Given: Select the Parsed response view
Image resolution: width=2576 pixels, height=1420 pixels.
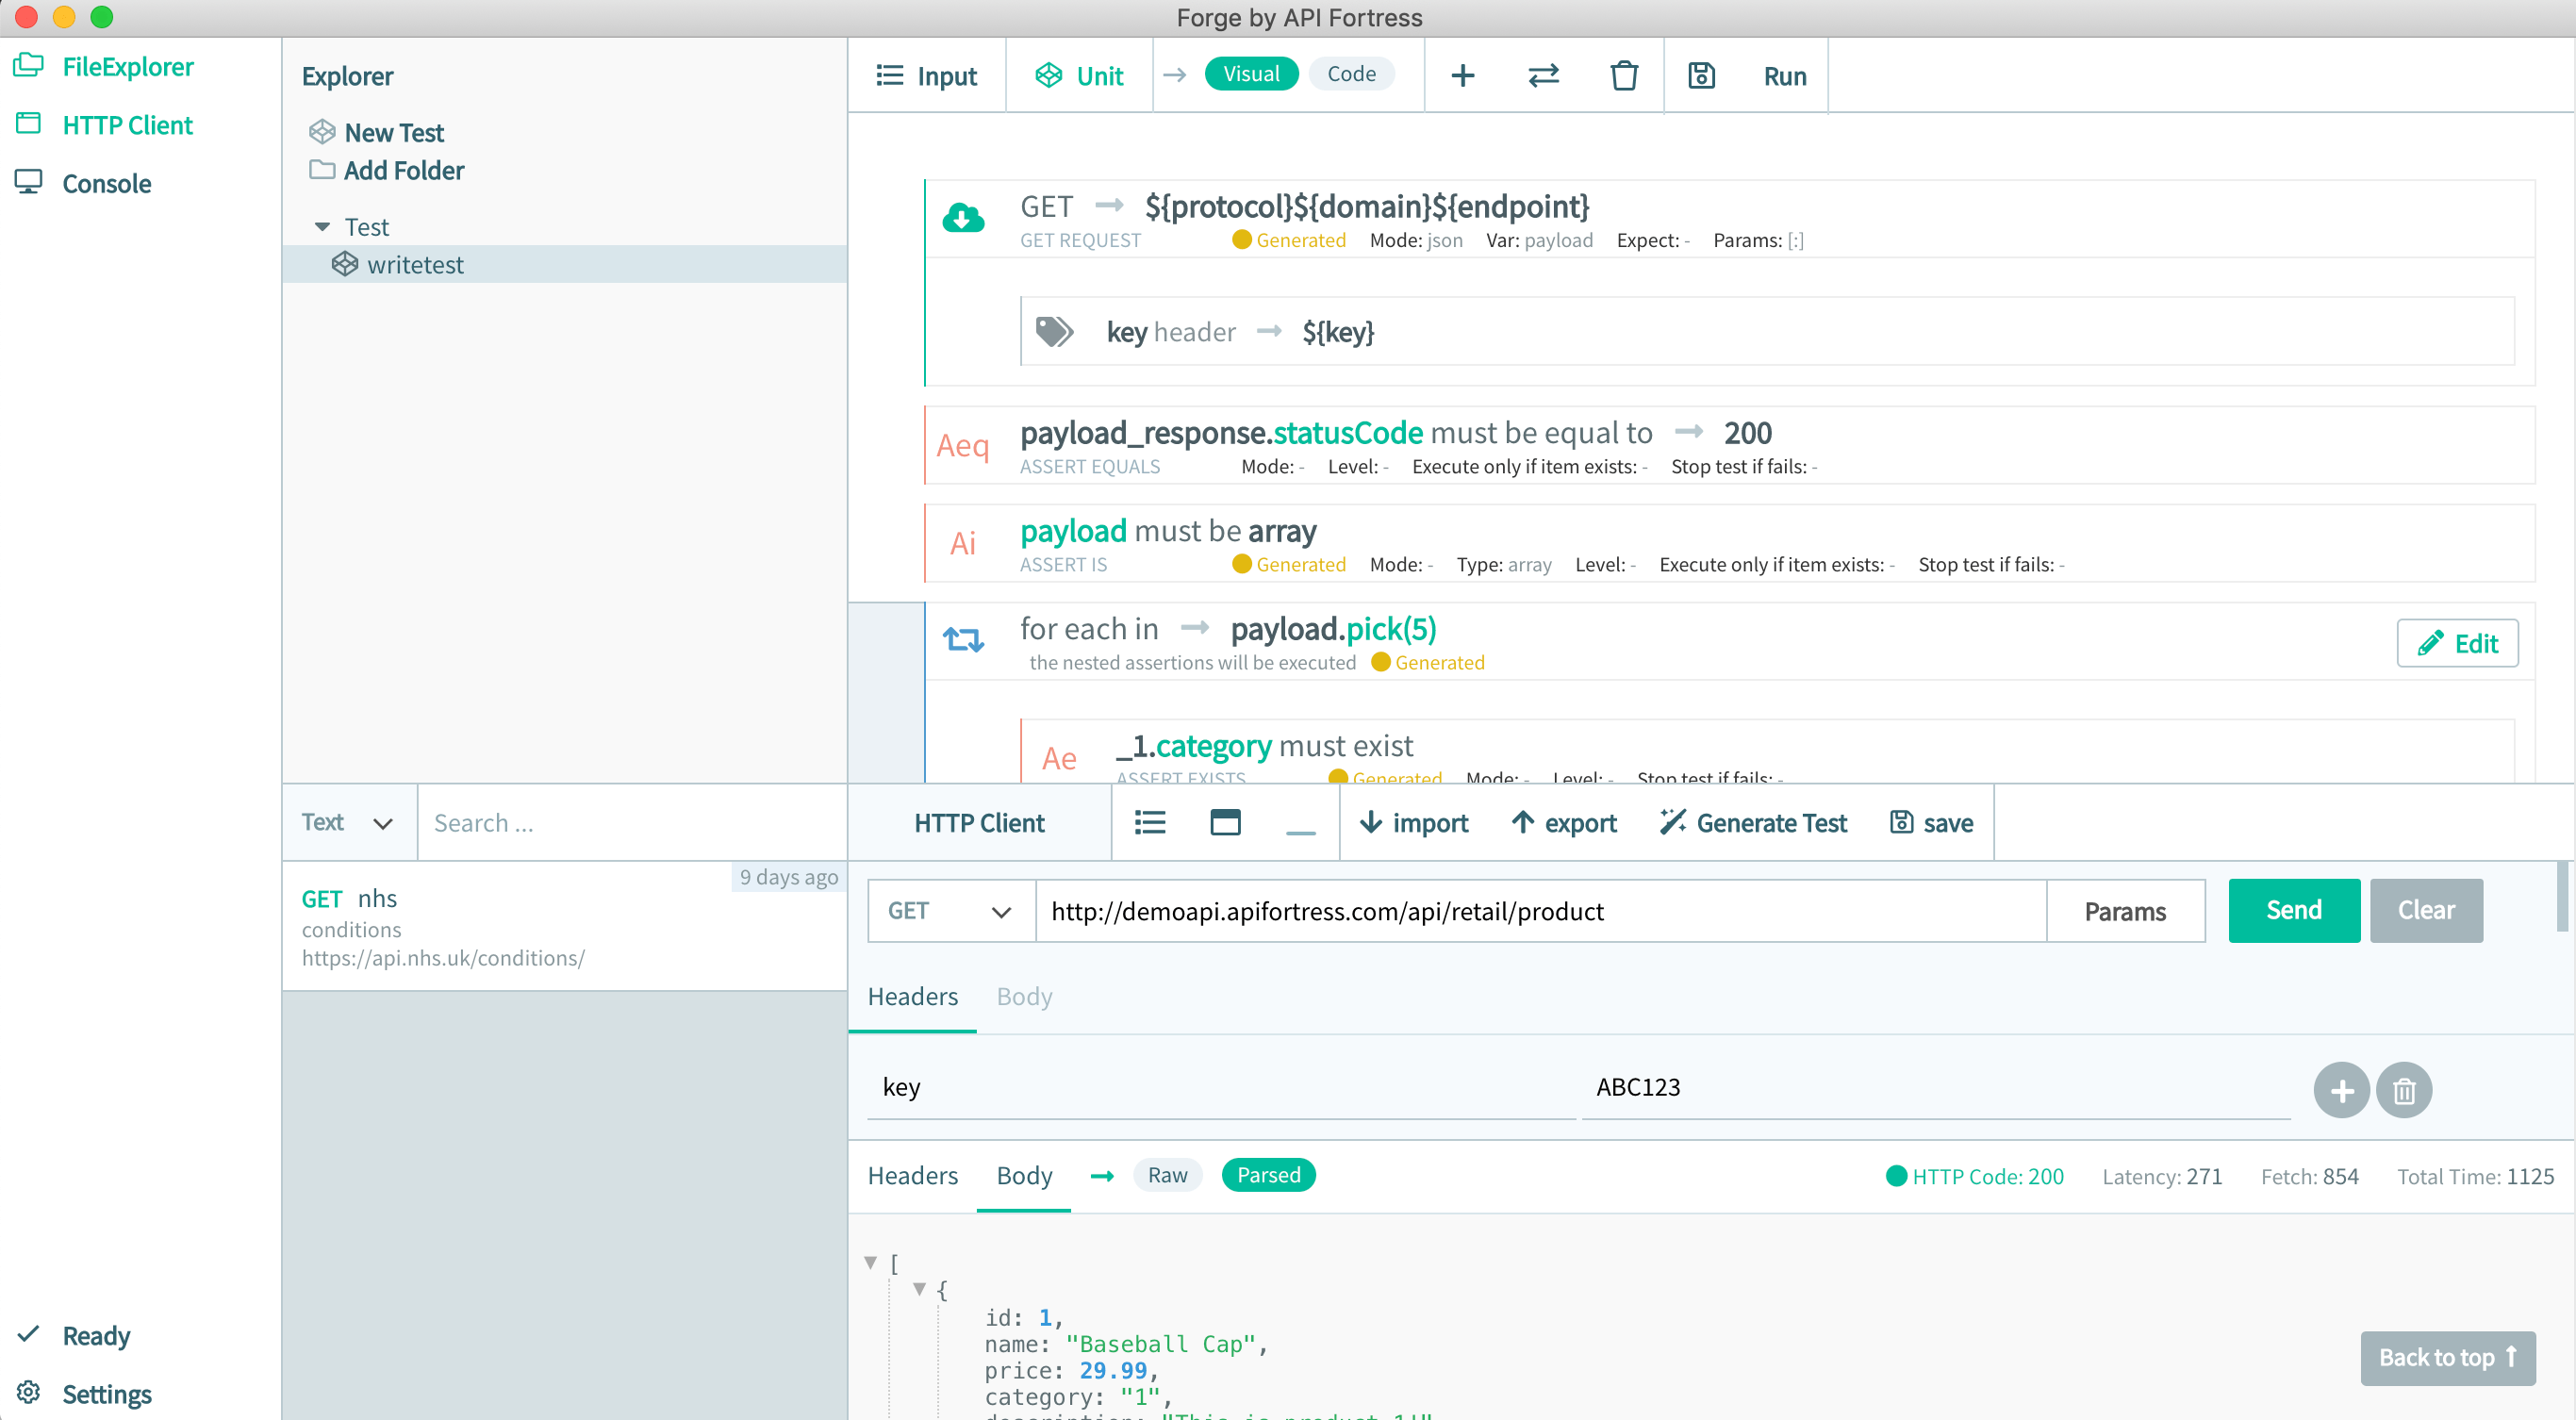Looking at the screenshot, I should [1268, 1175].
